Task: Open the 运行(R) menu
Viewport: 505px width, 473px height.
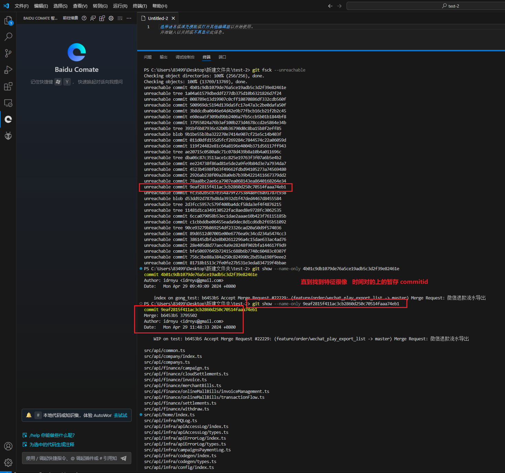Action: pyautogui.click(x=120, y=6)
